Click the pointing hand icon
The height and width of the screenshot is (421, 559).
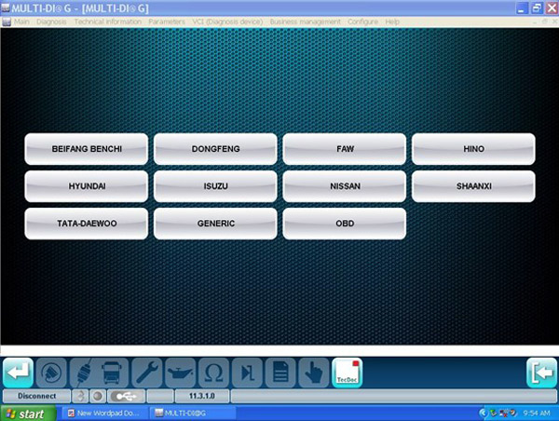pyautogui.click(x=313, y=373)
